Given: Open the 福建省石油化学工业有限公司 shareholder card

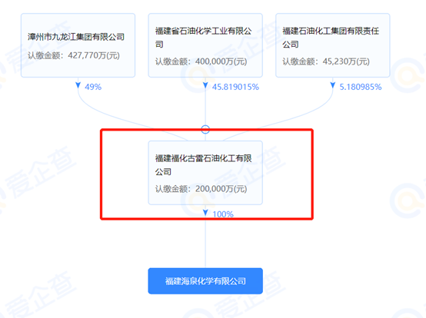Looking at the screenshot, I should (205, 45).
